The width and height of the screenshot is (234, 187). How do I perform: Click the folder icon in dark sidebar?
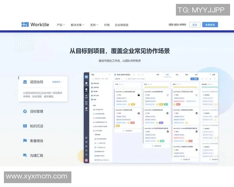(87, 146)
